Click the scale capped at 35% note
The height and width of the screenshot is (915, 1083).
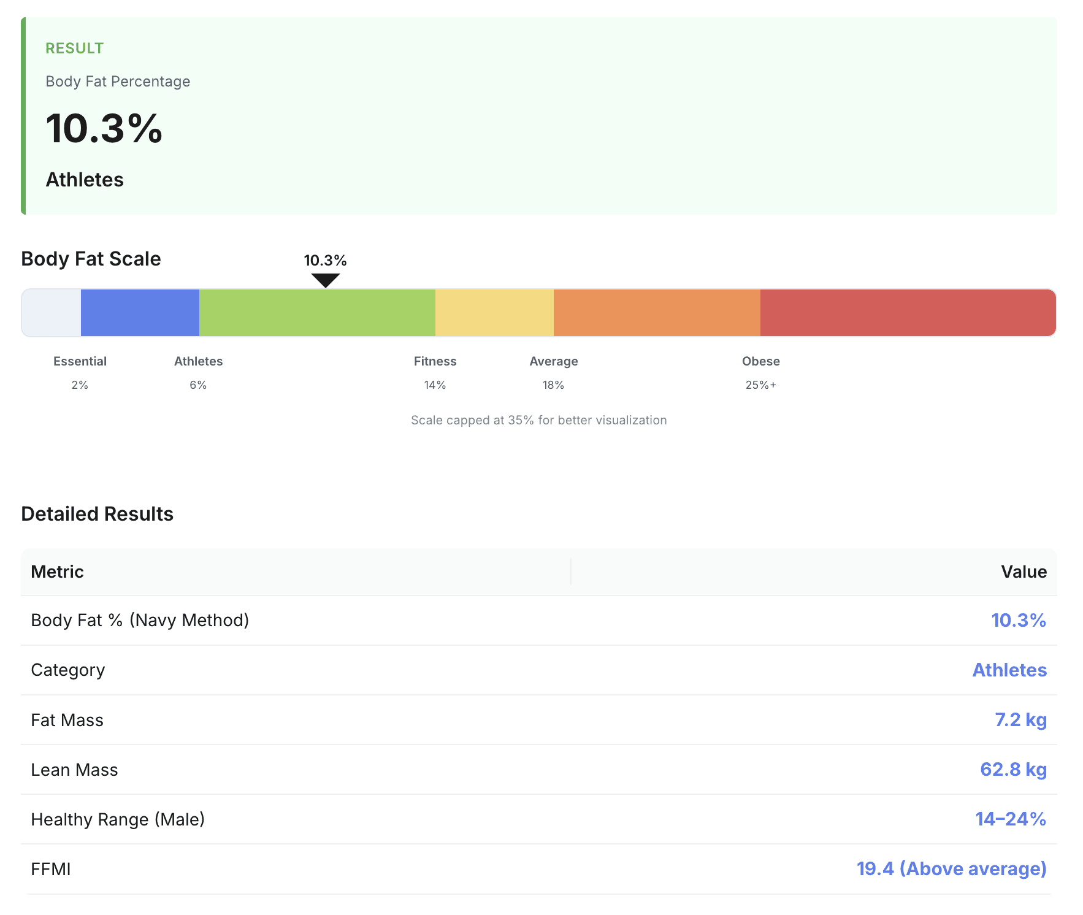539,420
